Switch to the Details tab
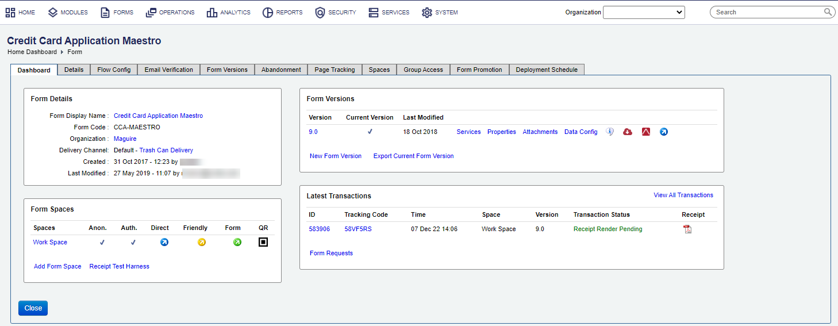The width and height of the screenshot is (838, 326). click(74, 70)
